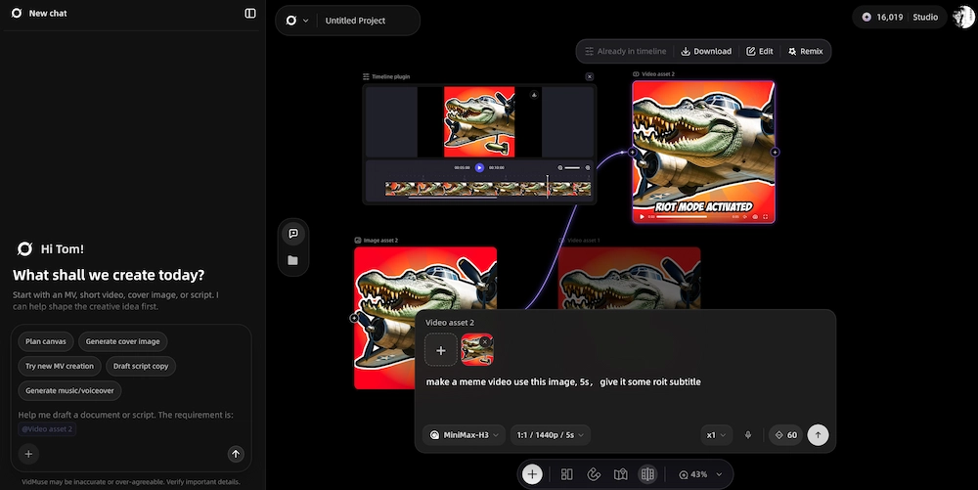This screenshot has width=978, height=490.
Task: Select the Plan canvas suggestion
Action: (46, 341)
